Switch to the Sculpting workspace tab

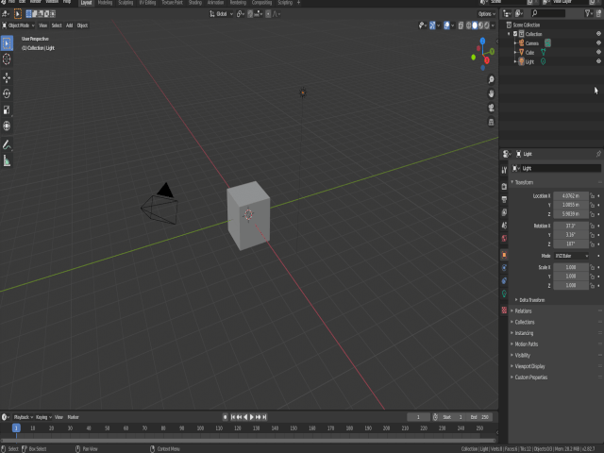pyautogui.click(x=126, y=3)
